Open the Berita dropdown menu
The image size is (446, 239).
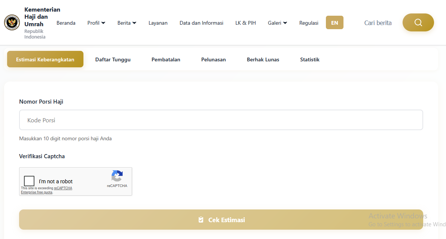(126, 23)
